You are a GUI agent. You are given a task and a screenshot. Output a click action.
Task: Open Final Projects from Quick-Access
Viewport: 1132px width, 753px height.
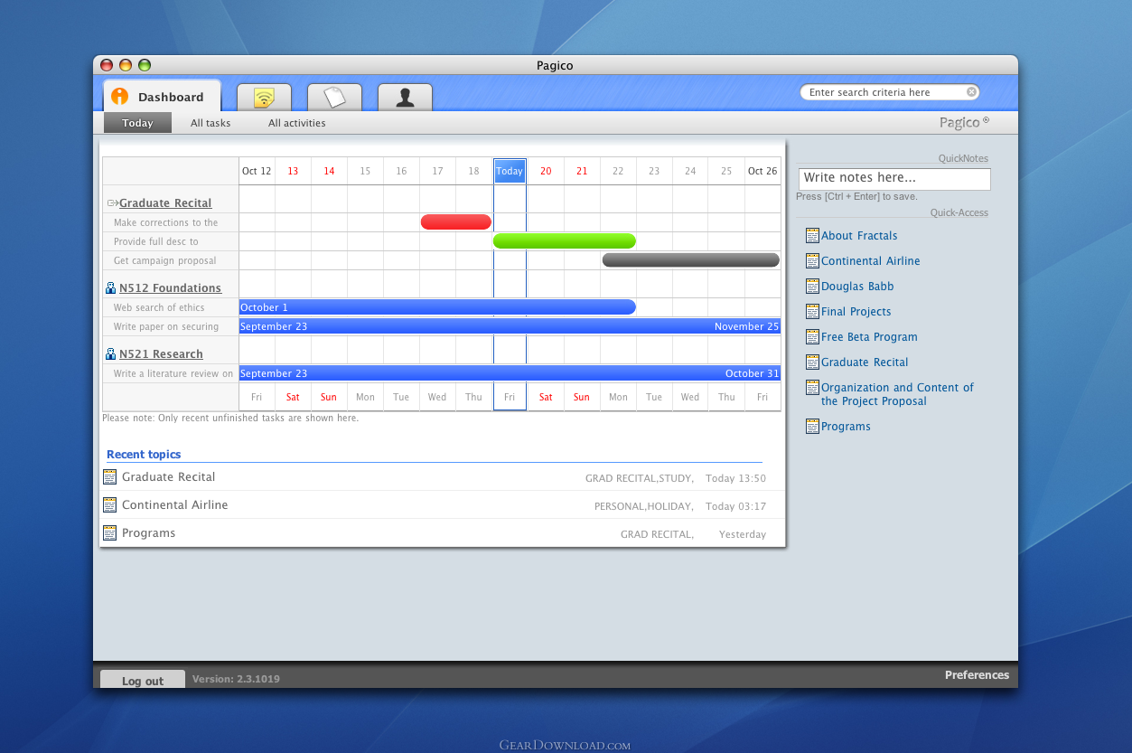coord(856,311)
